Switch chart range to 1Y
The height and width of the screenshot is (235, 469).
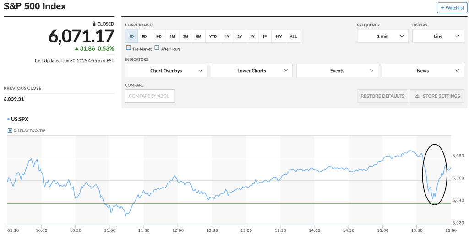tap(227, 36)
